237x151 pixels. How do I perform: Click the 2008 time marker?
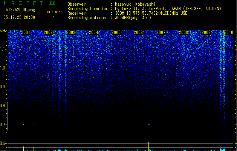(x=183, y=32)
